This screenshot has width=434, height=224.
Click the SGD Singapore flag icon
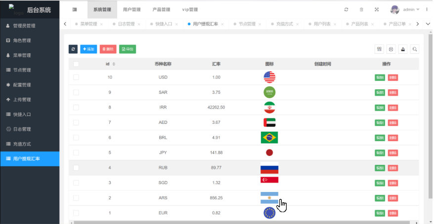point(269,180)
